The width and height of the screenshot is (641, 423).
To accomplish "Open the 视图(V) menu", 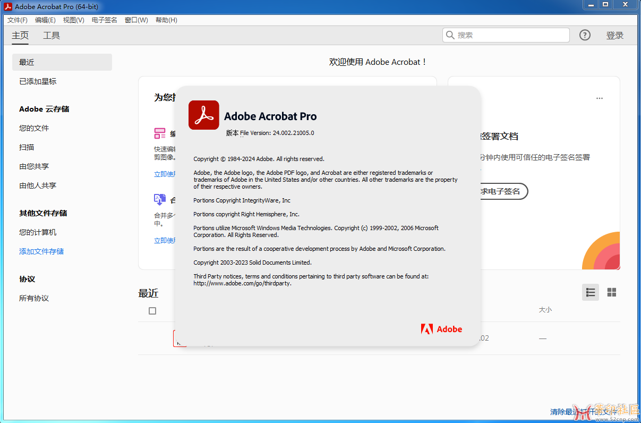I will (73, 20).
